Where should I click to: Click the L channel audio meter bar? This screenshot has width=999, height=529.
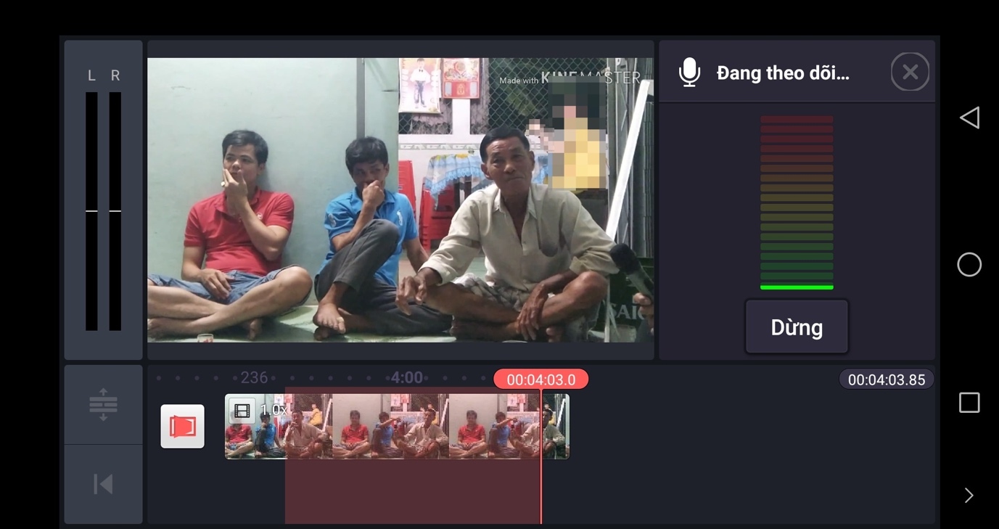91,210
